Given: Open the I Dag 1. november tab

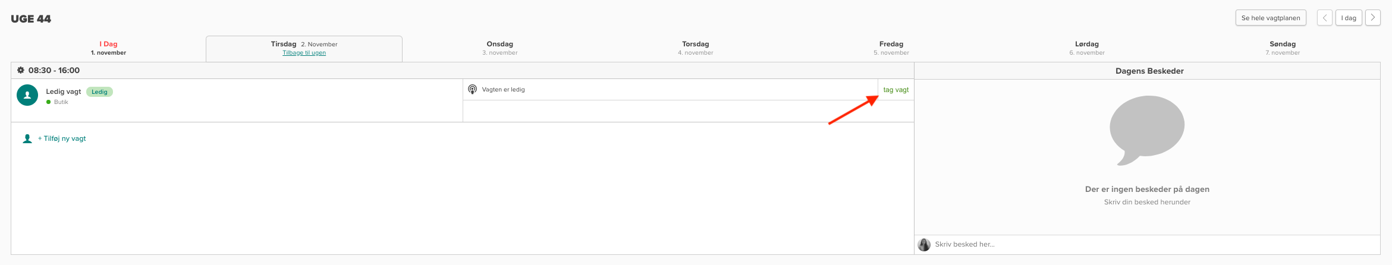Looking at the screenshot, I should click(108, 48).
